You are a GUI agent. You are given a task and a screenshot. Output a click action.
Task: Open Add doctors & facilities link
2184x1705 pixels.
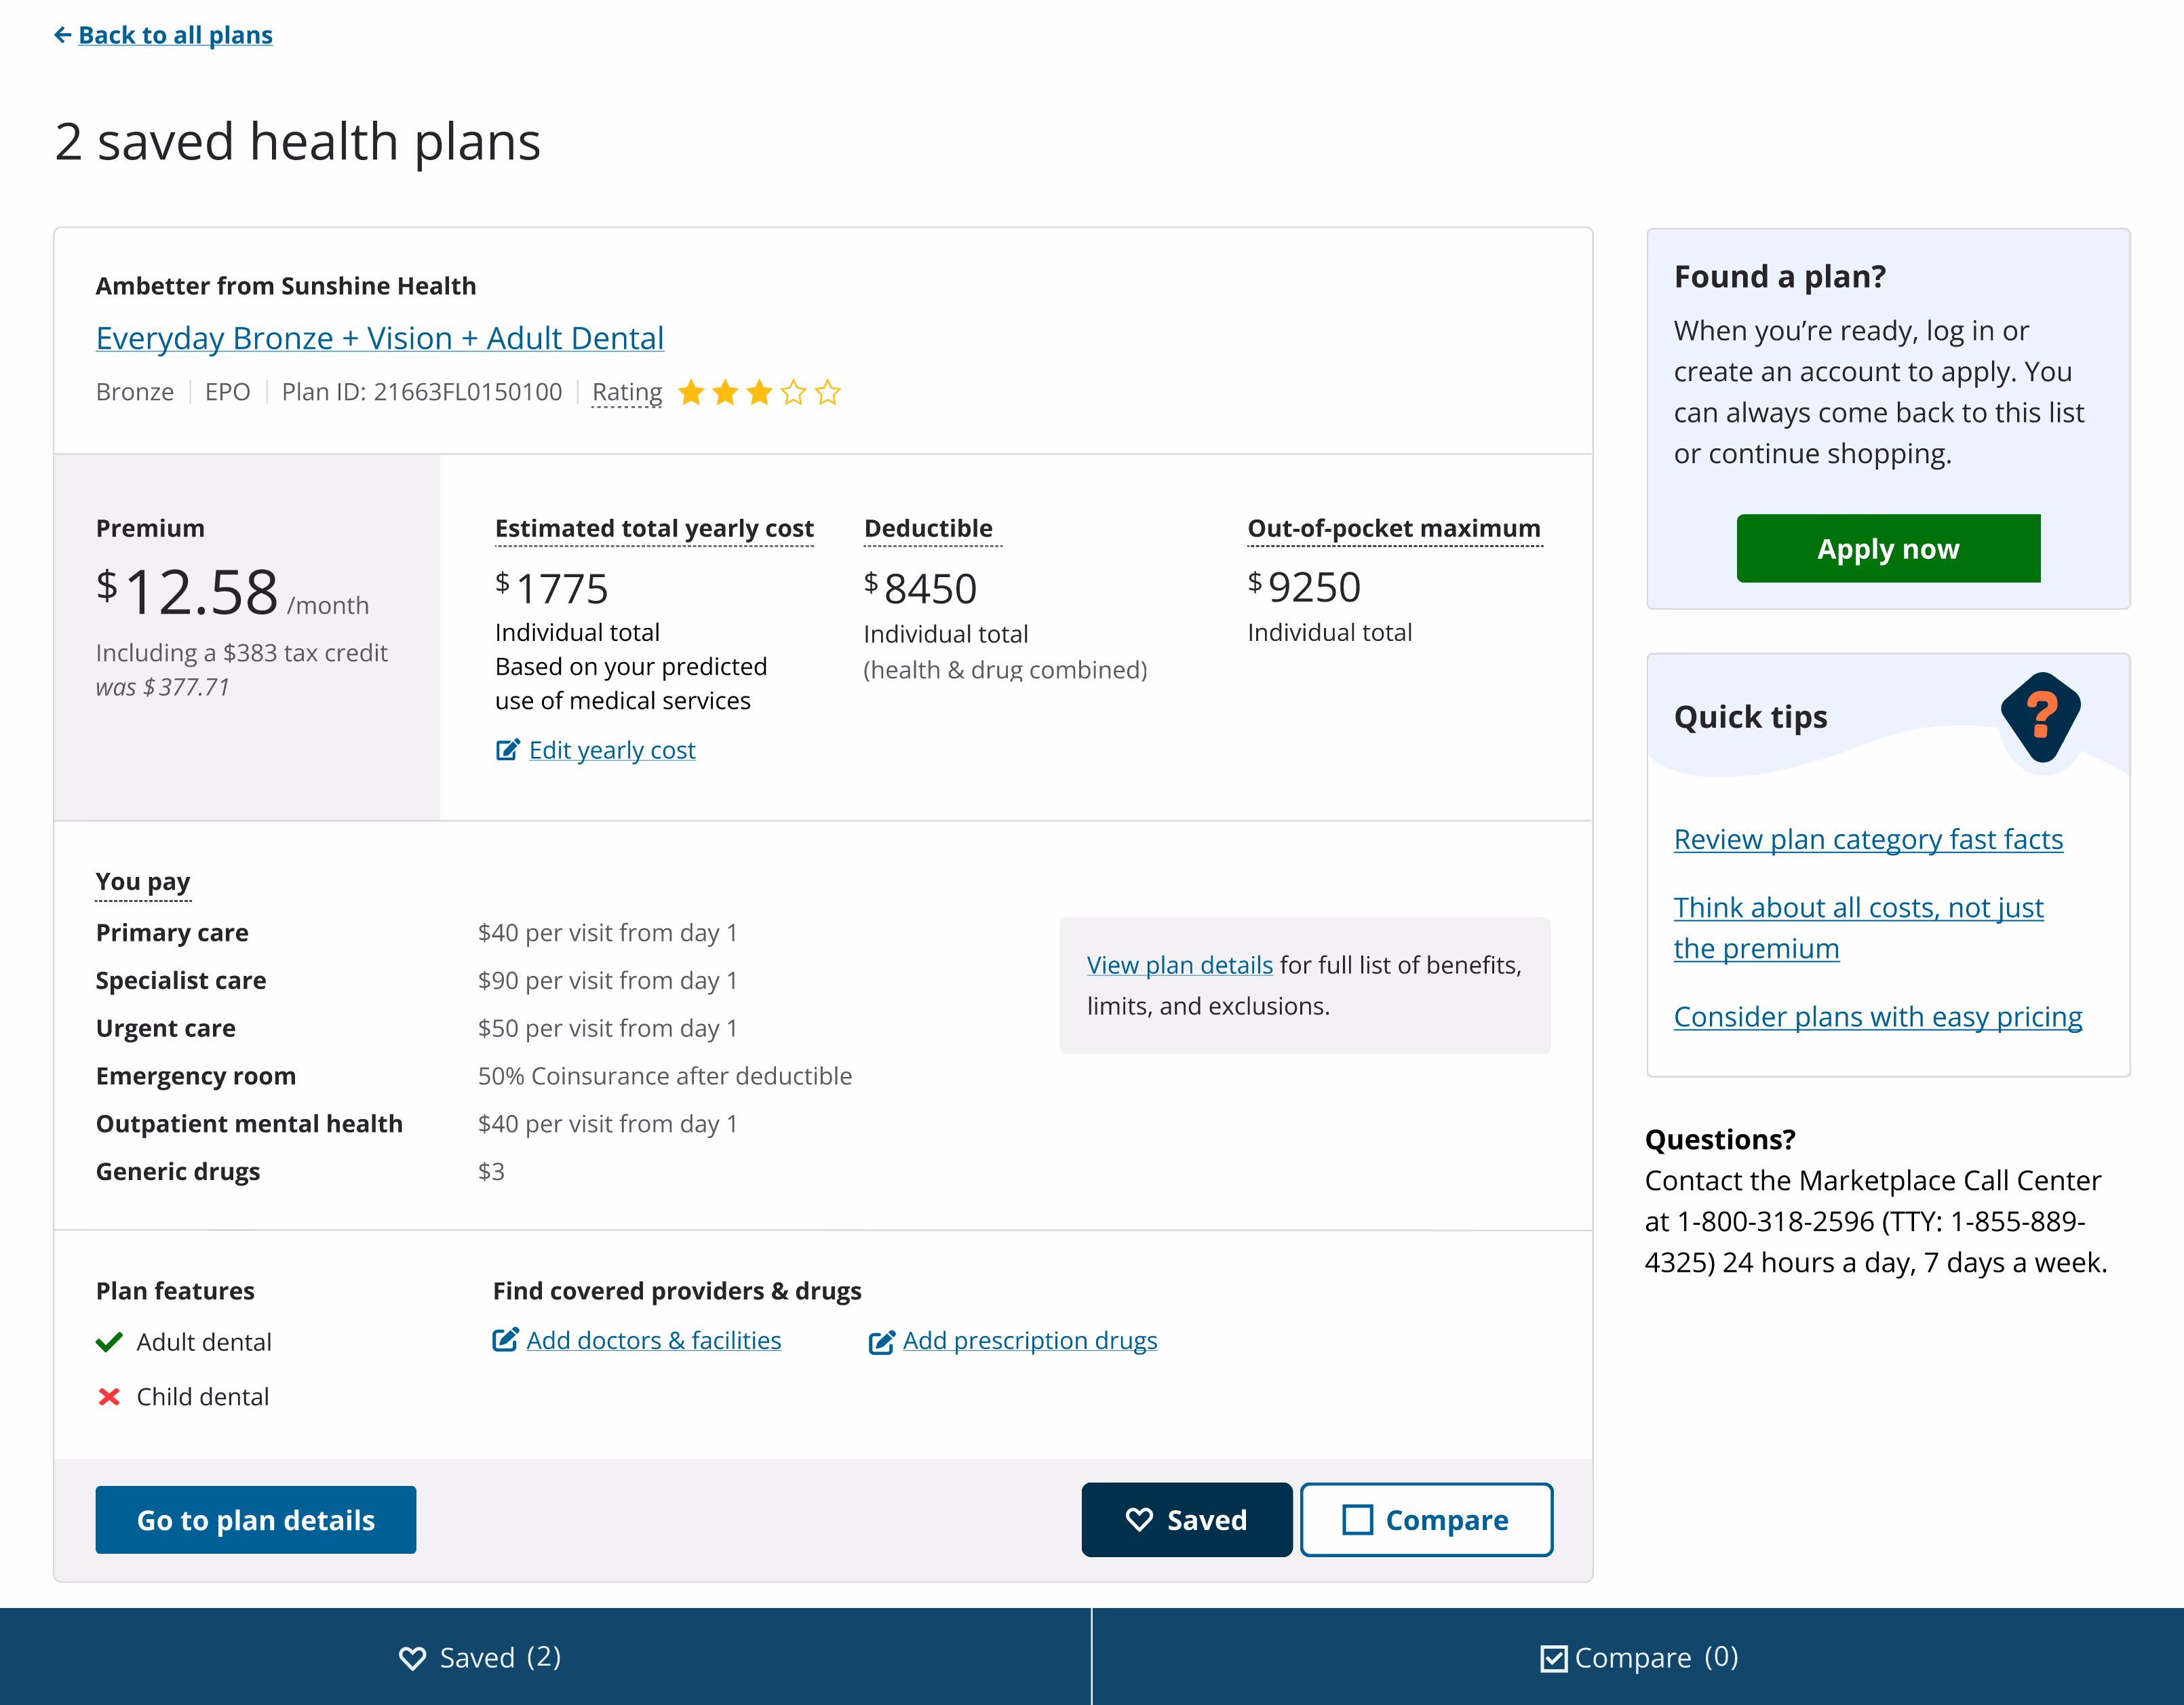click(x=654, y=1340)
